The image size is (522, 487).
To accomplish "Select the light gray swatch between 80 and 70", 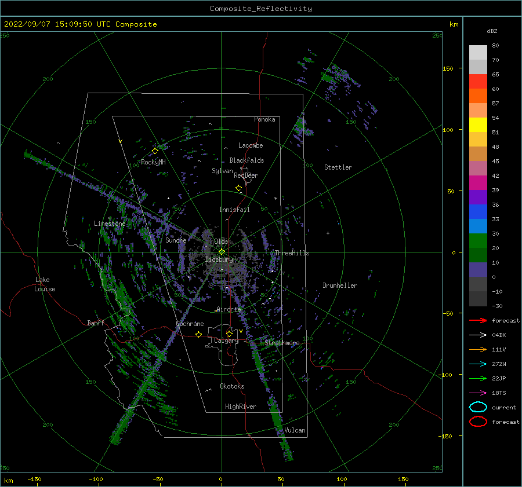I will coord(478,53).
